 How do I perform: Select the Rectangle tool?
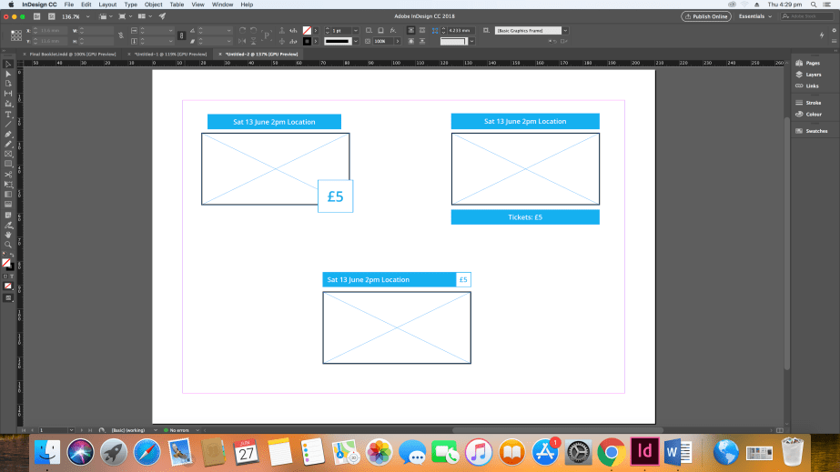8,164
